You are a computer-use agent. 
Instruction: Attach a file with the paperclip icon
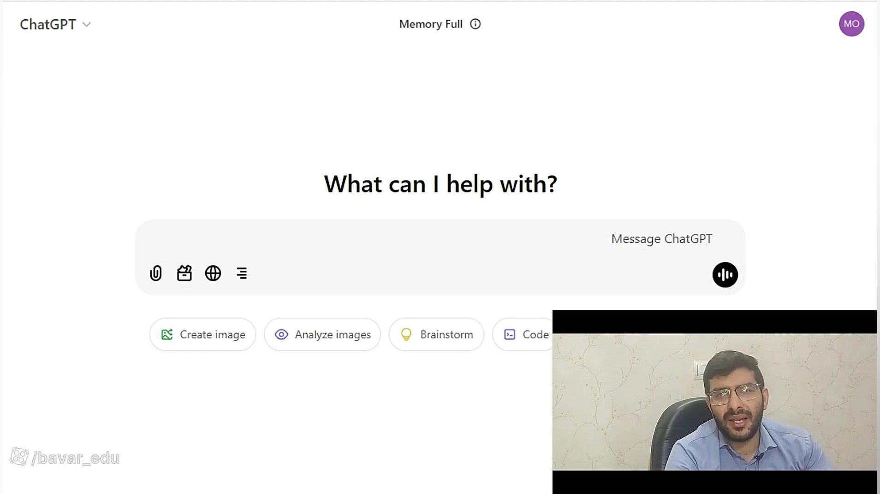156,273
